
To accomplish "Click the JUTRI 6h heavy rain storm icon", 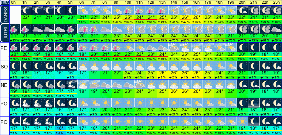I will (x=82, y=29).
